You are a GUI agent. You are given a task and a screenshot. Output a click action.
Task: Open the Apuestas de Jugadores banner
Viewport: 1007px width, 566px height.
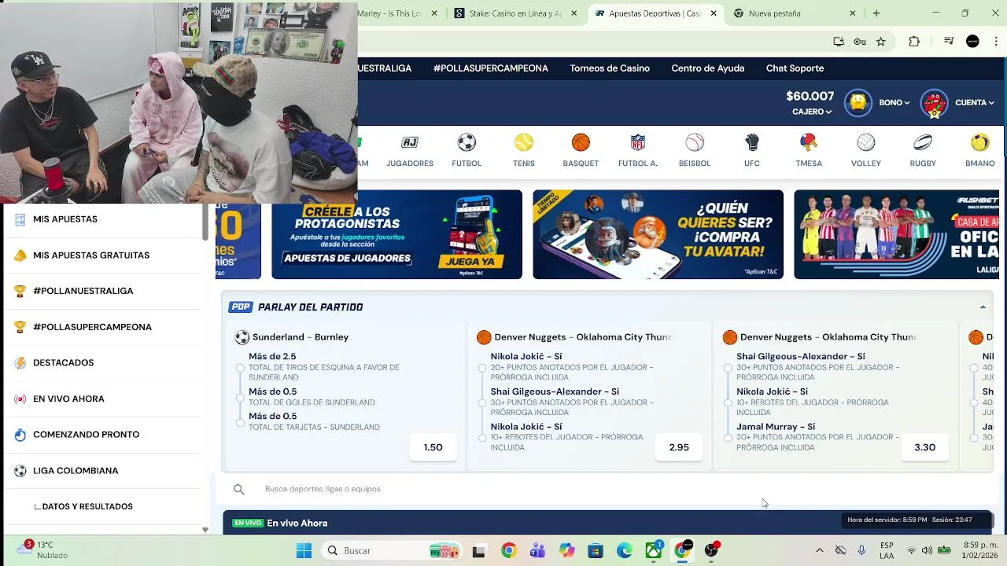(x=397, y=234)
